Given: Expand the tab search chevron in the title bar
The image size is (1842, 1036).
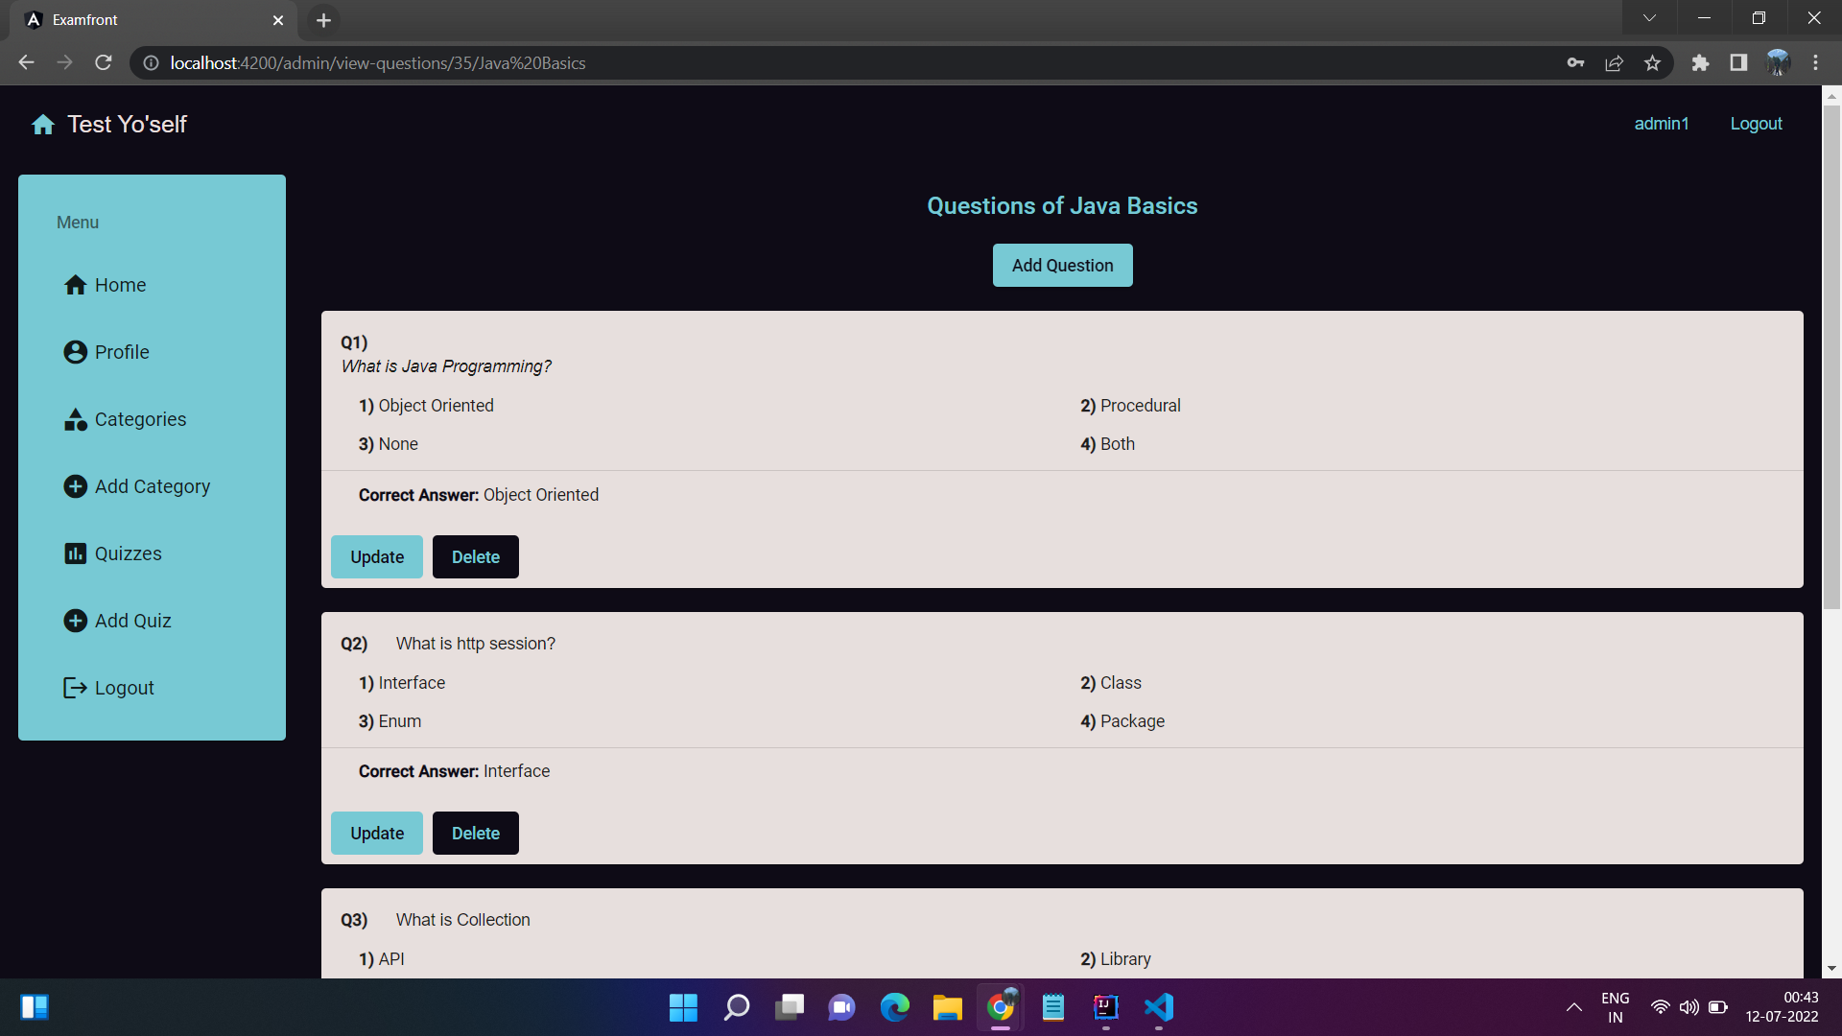Looking at the screenshot, I should (1649, 18).
